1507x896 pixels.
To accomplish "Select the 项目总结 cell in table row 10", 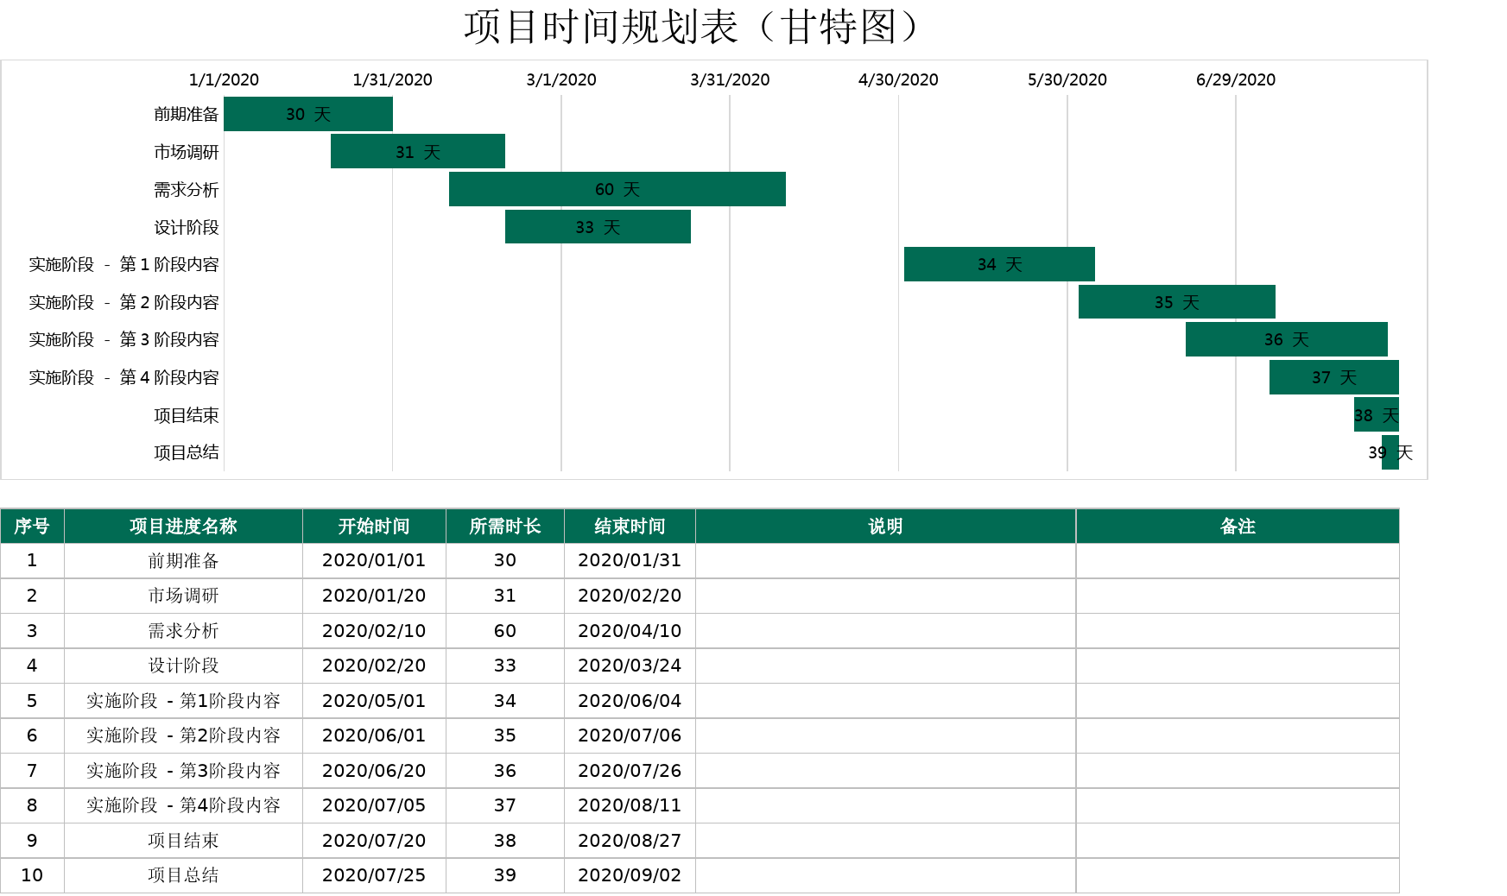I will (x=183, y=875).
